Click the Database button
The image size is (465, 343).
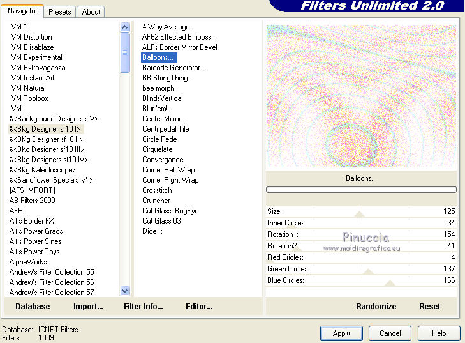(x=33, y=306)
